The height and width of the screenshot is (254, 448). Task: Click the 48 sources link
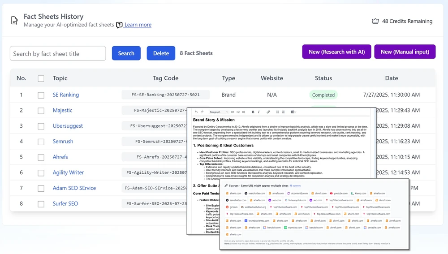pos(295,186)
